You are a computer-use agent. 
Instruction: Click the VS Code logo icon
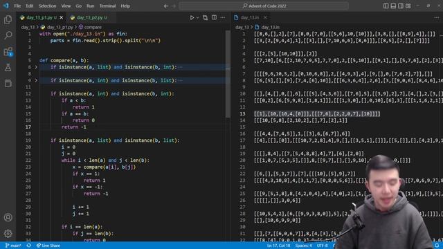(6, 6)
